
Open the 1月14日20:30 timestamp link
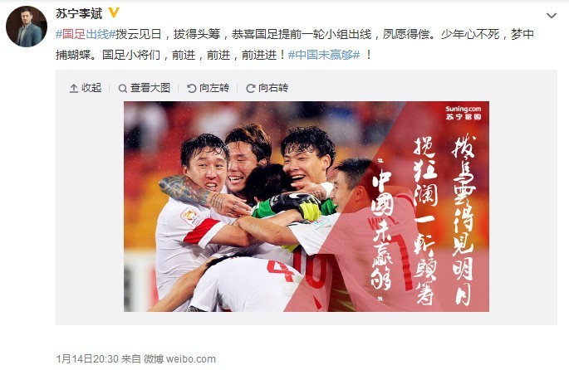[x=87, y=358]
